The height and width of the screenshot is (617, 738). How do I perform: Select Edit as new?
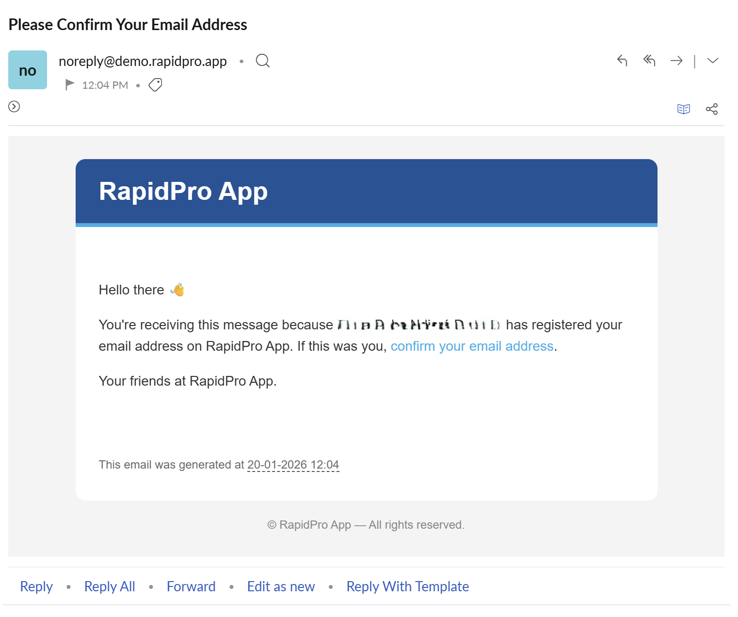[x=280, y=586]
